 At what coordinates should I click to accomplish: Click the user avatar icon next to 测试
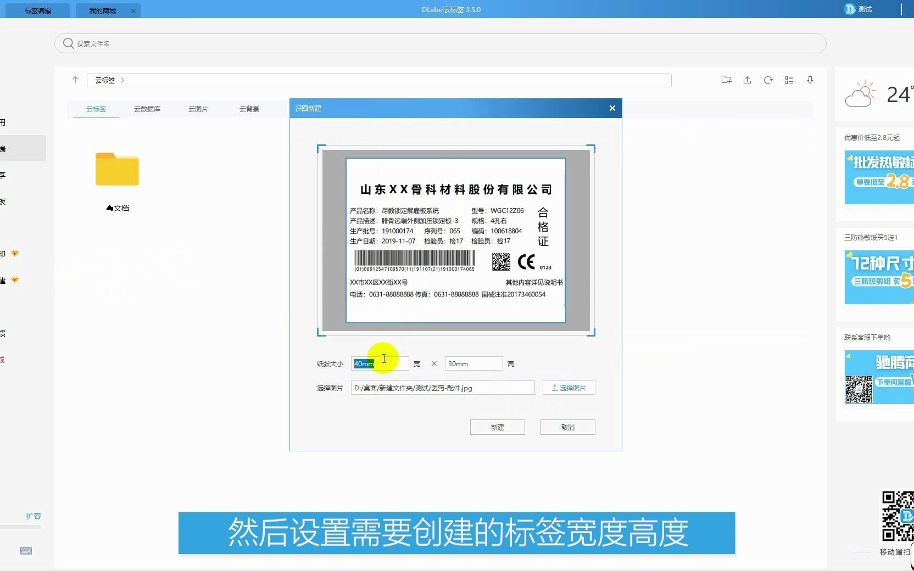pyautogui.click(x=849, y=9)
